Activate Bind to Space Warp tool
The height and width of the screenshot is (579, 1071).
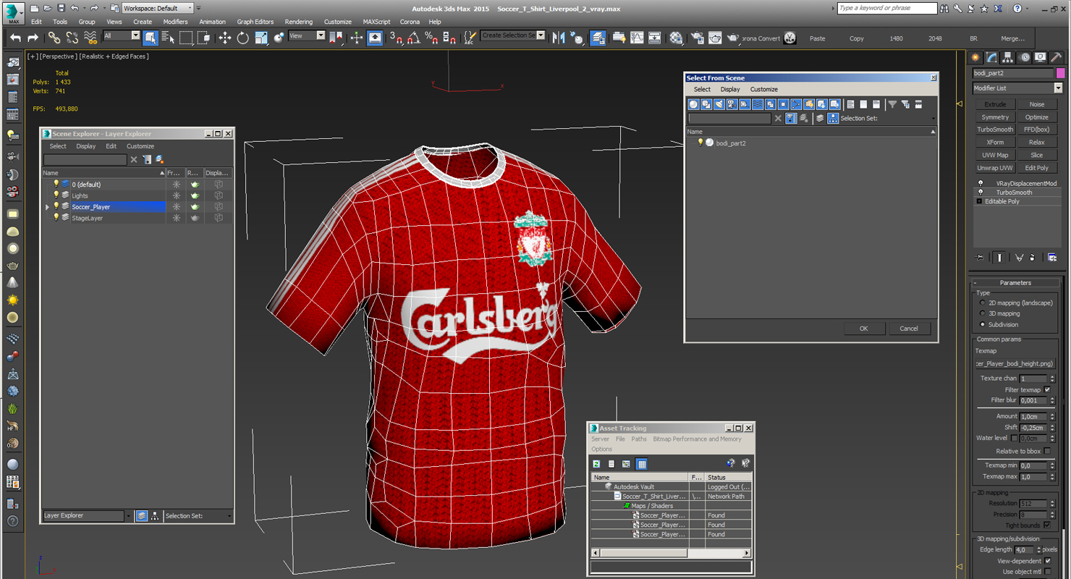tap(90, 38)
